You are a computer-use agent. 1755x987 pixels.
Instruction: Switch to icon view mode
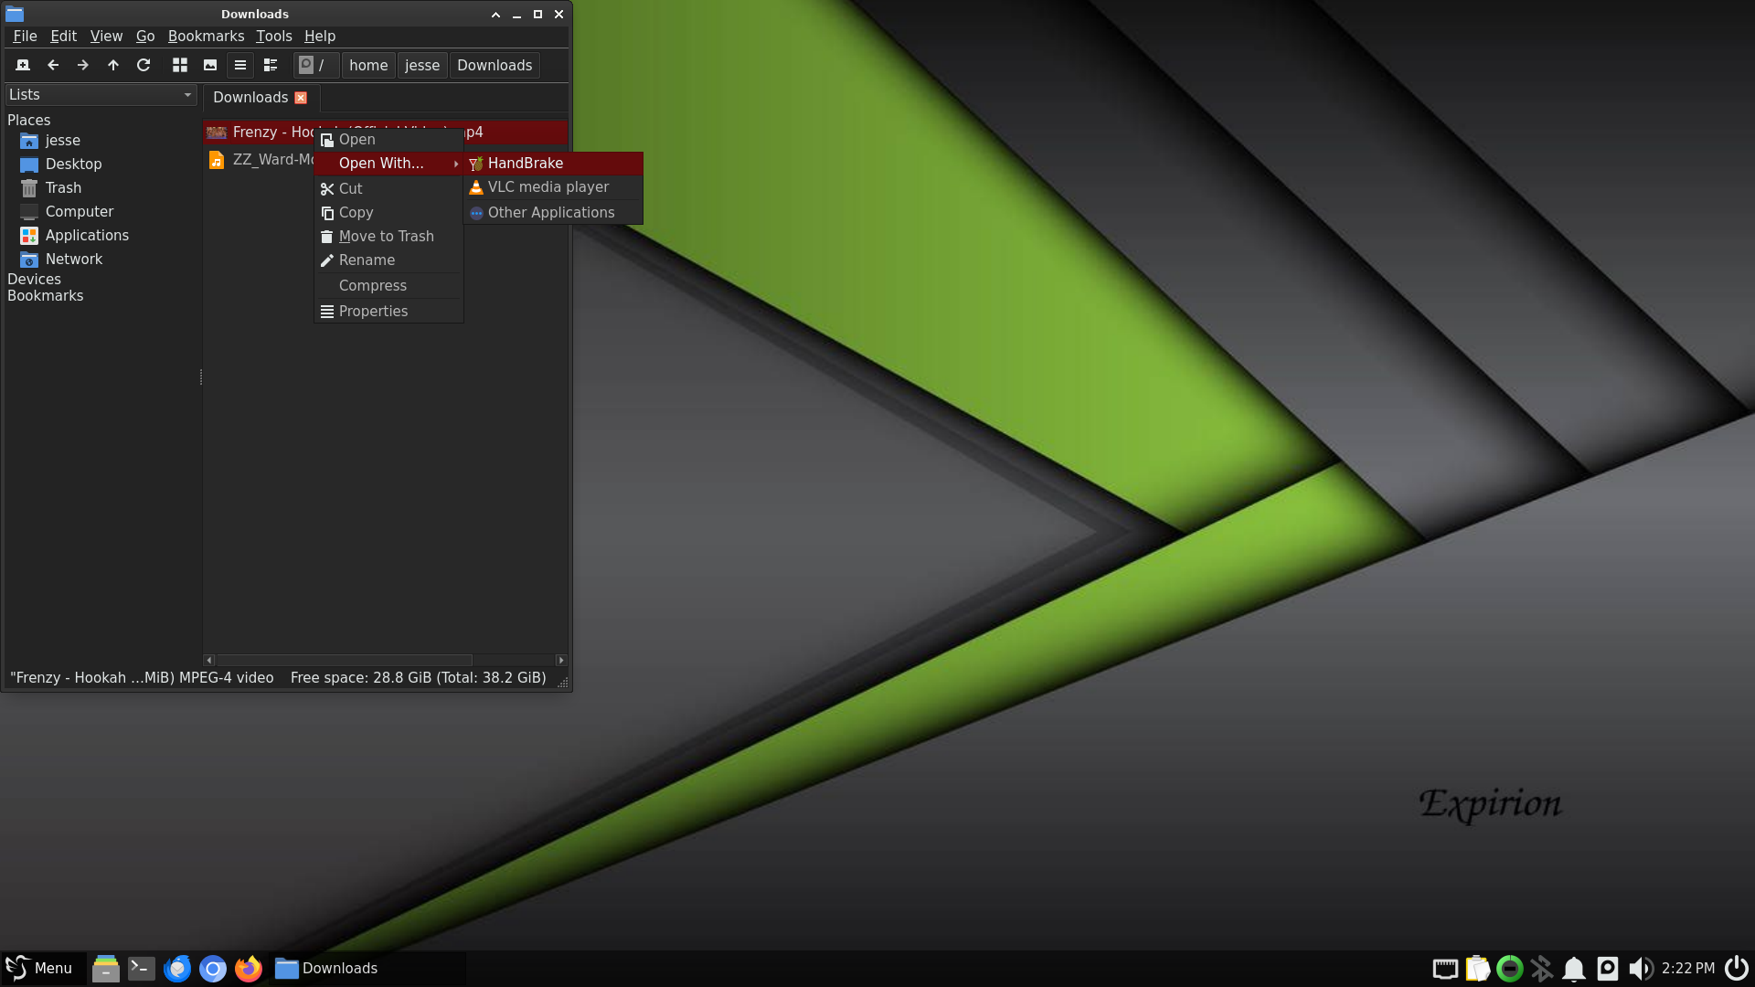click(x=180, y=65)
